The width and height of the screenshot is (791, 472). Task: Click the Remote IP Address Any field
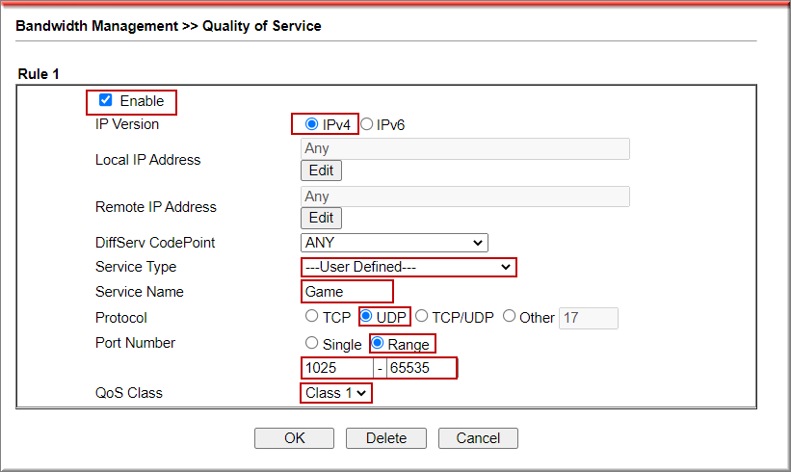(465, 197)
